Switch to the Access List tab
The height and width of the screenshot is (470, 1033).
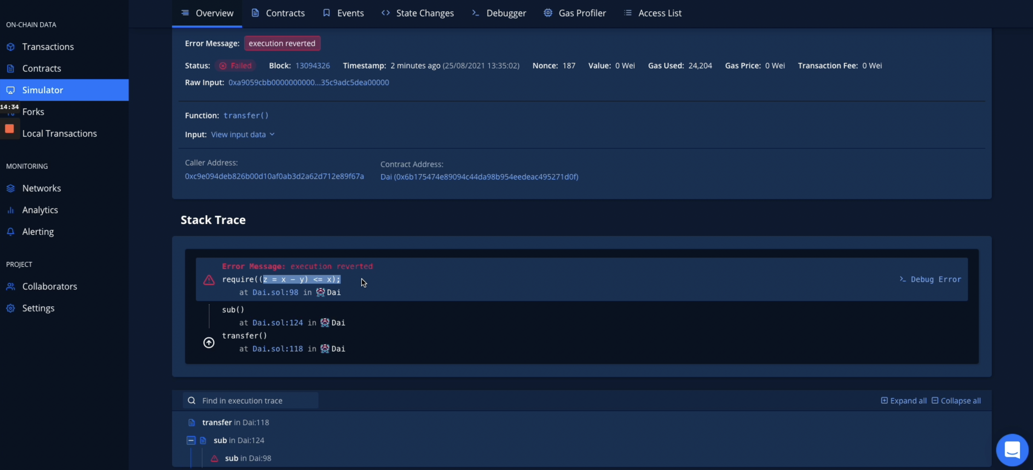pos(652,13)
